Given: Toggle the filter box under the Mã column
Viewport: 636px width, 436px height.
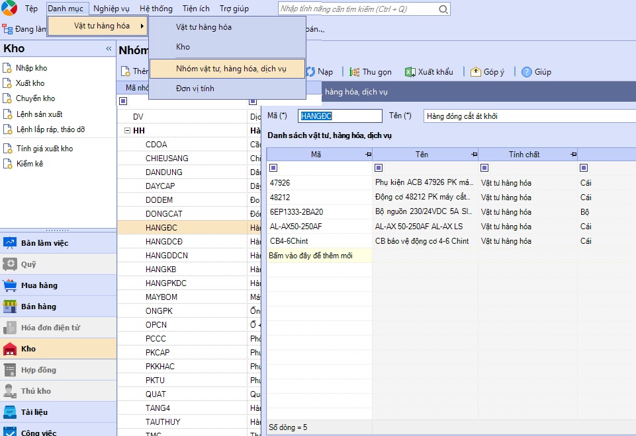Looking at the screenshot, I should click(x=273, y=168).
